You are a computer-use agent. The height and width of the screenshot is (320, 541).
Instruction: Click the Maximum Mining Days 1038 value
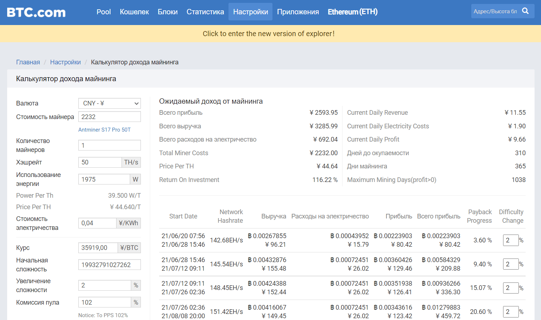(x=518, y=180)
